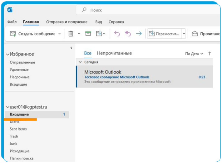Image resolution: width=222 pixels, height=163 pixels.
Task: Collapse the folder pane with the arrow
Action: point(71,48)
